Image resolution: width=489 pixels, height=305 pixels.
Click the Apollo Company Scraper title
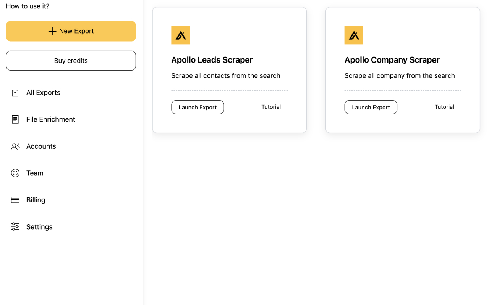point(392,60)
